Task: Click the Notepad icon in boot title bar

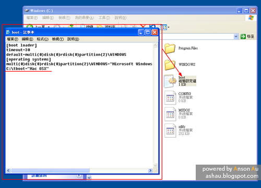Action: click(x=8, y=32)
